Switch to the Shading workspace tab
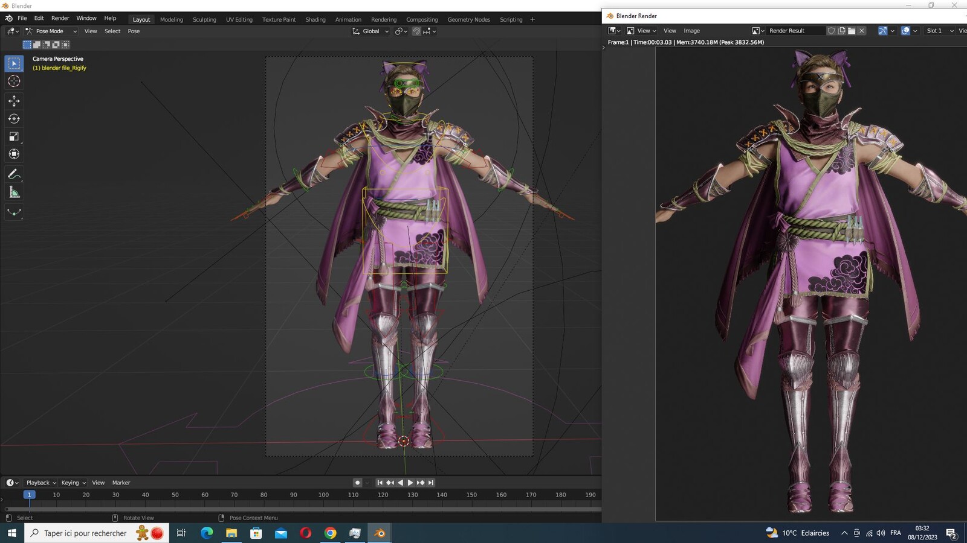Image resolution: width=967 pixels, height=543 pixels. pos(315,19)
